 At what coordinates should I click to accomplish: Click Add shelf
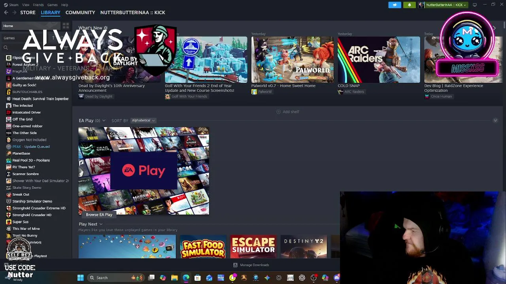pyautogui.click(x=288, y=112)
